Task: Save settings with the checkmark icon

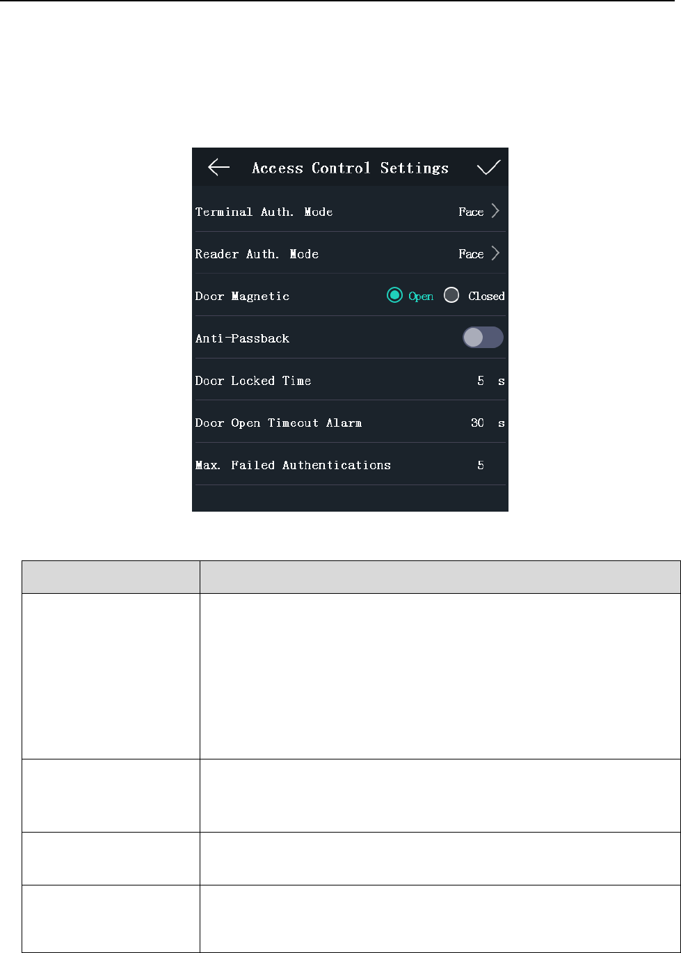Action: click(x=488, y=167)
